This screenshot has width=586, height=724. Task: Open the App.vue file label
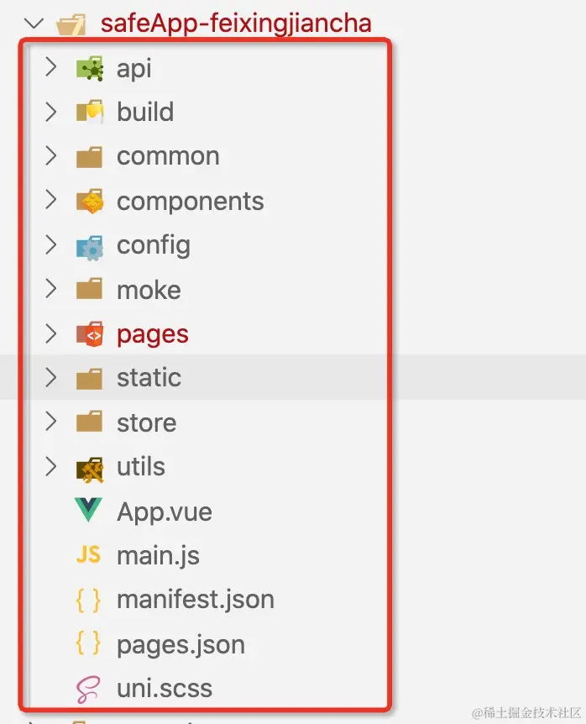165,512
